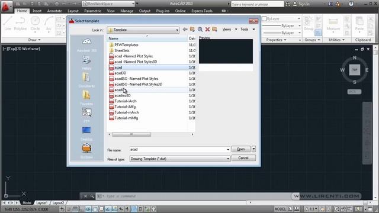379x213 pixels.
Task: Select the Circle tool in Draw panel
Action: (35, 24)
